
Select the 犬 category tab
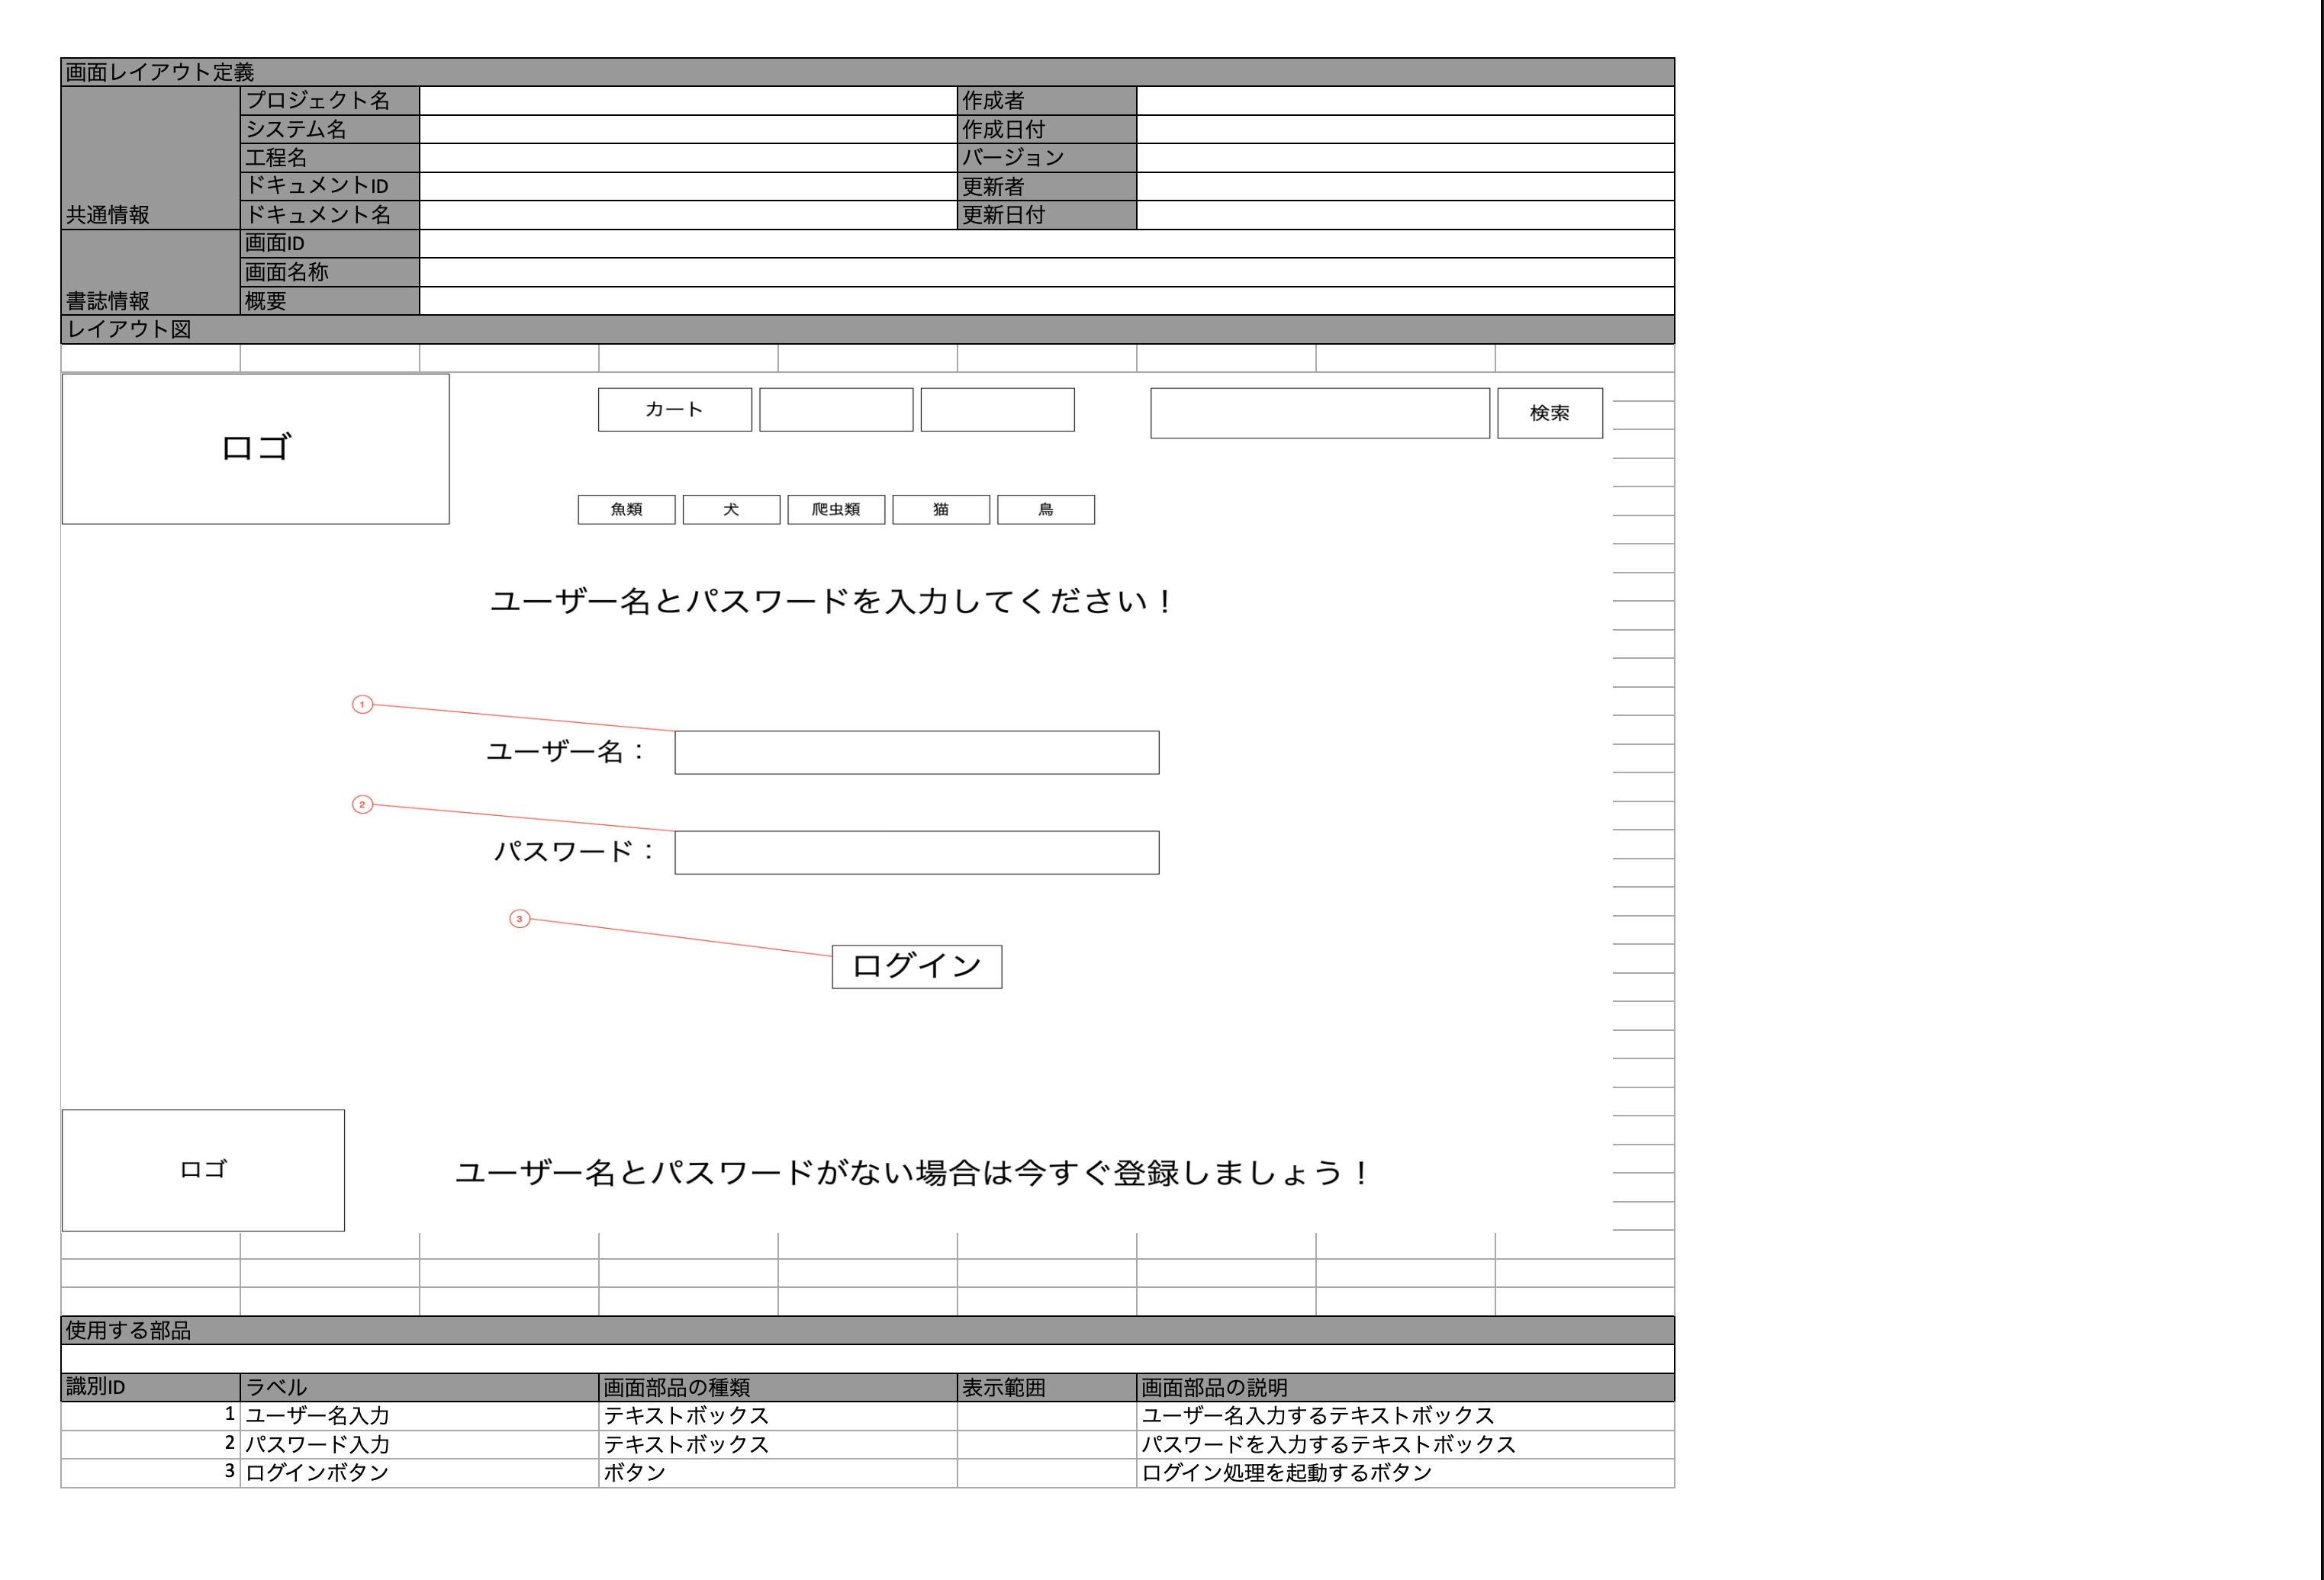(731, 509)
